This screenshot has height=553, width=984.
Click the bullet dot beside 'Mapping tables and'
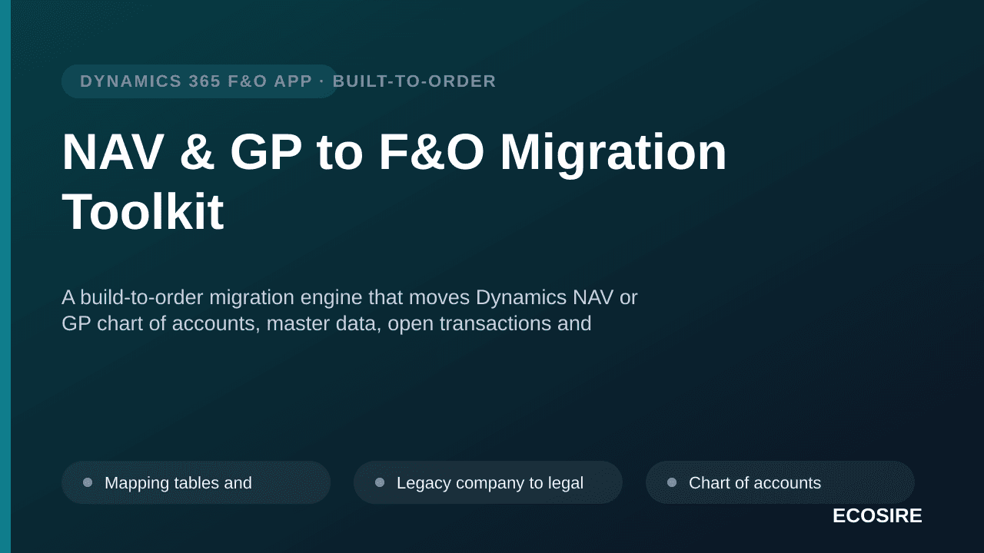pyautogui.click(x=88, y=482)
